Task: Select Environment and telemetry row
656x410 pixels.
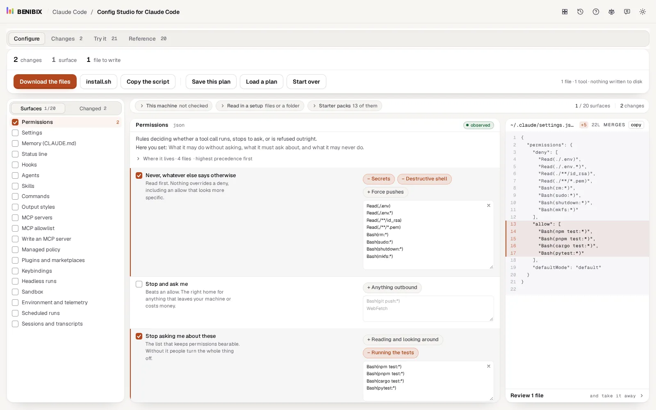Action: click(66, 303)
